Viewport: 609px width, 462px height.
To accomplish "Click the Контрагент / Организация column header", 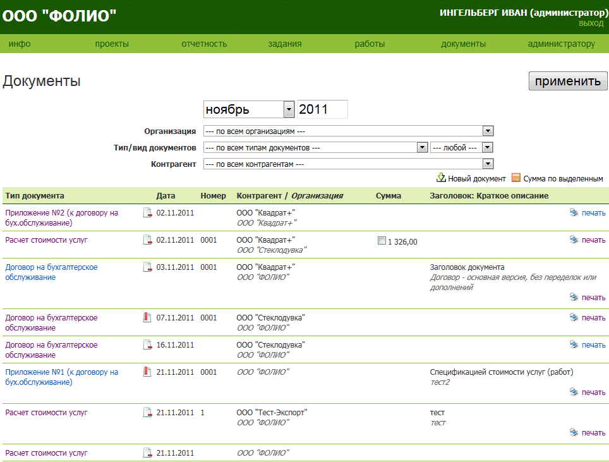I will [290, 195].
